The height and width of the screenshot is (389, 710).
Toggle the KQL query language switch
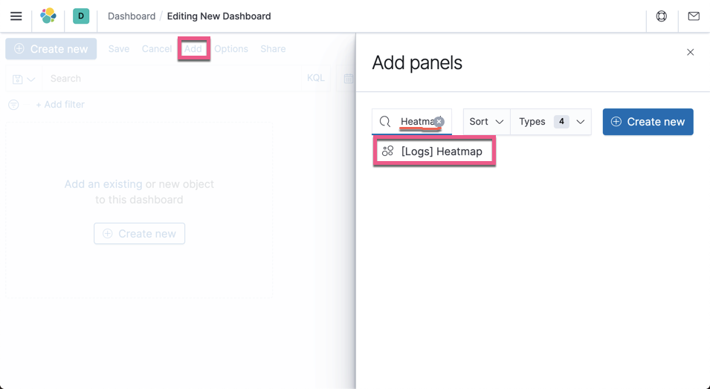tap(316, 78)
